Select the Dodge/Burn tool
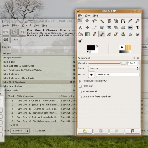 tap(80, 41)
